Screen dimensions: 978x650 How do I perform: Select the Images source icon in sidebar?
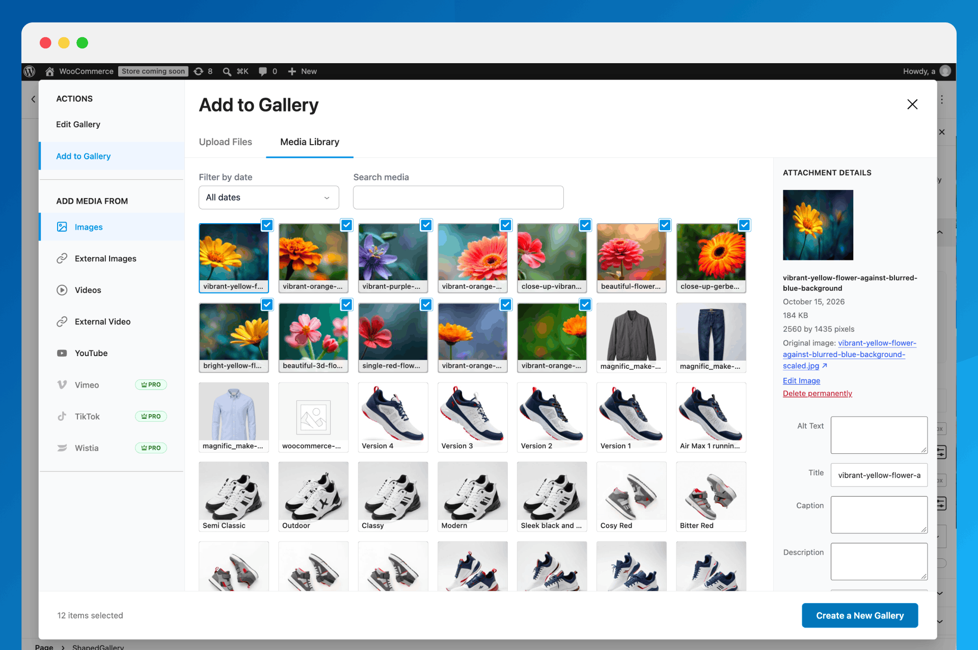point(62,227)
